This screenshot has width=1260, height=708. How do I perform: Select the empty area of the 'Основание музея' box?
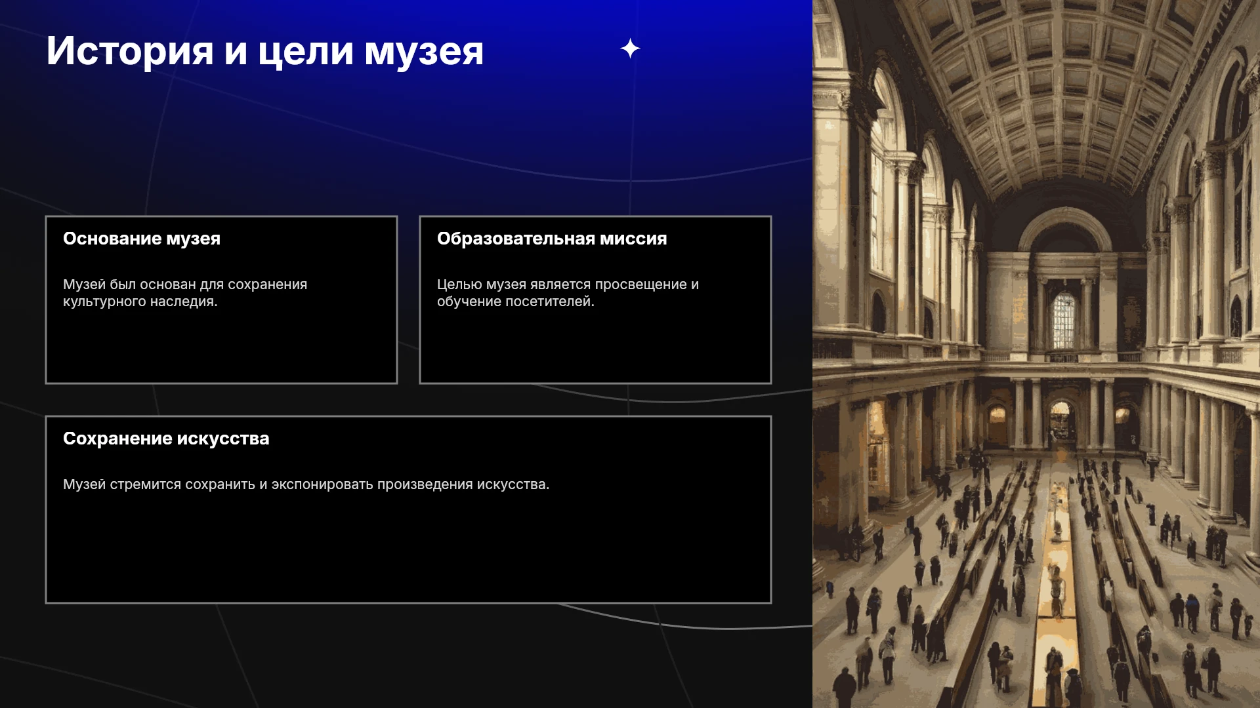coord(221,344)
